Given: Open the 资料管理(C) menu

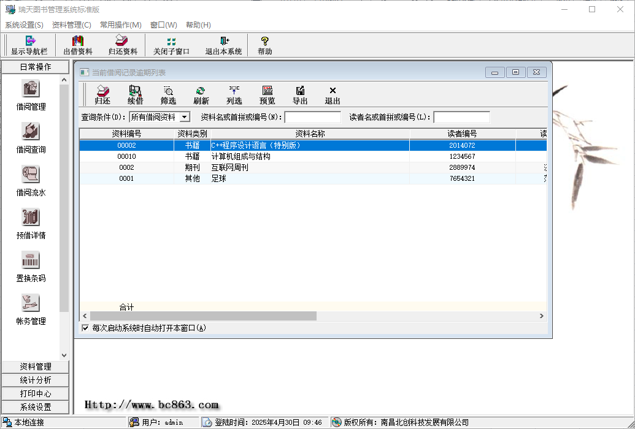Looking at the screenshot, I should tap(72, 25).
